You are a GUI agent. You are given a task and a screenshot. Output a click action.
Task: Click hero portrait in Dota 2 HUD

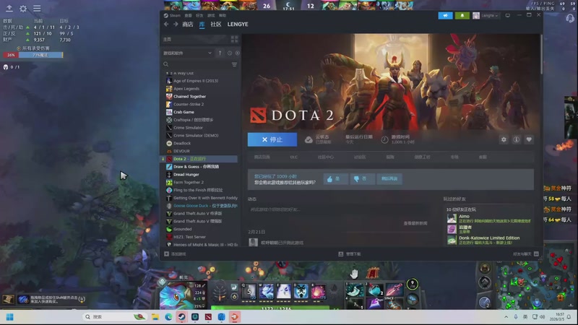(x=176, y=296)
